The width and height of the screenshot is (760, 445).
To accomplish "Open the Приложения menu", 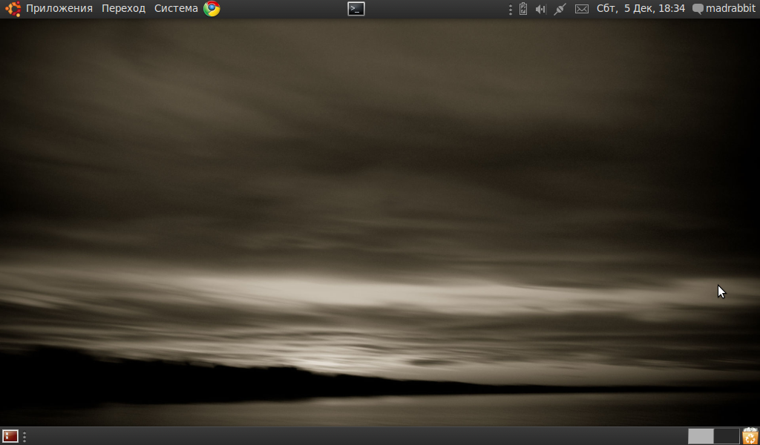I will click(59, 9).
